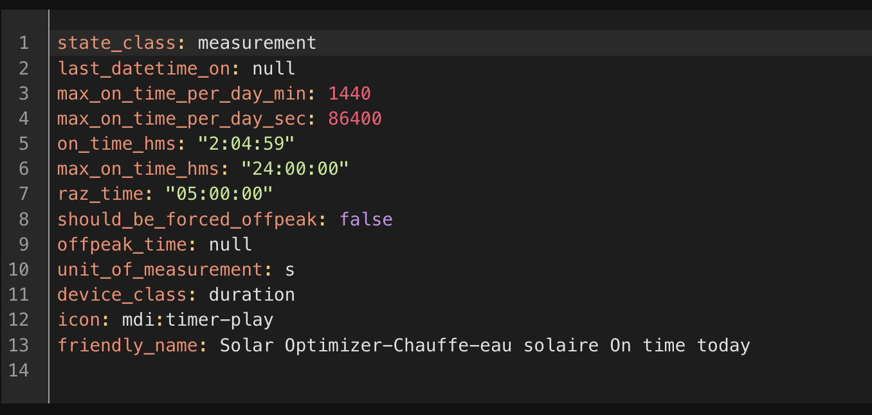
Task: Click the value 'measurement' on line 1
Action: point(257,43)
